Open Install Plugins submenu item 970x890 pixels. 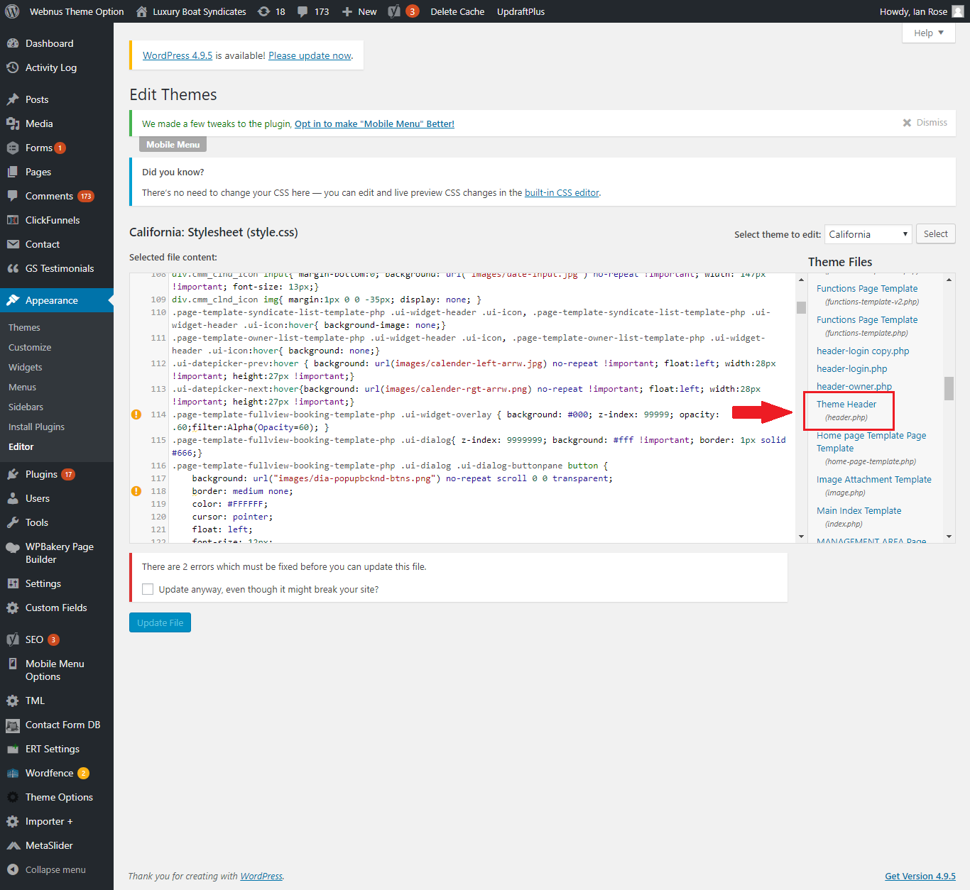(36, 427)
